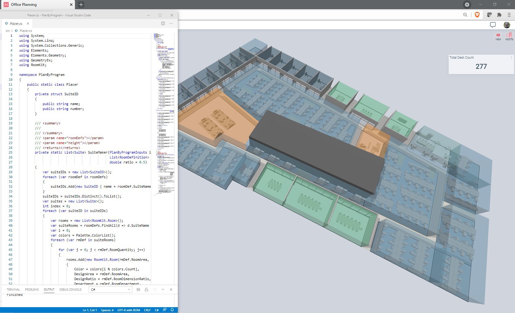Open the WDGTS widgets panel

pos(509,37)
